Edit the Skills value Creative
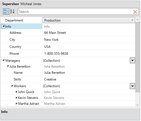Image resolution: width=141 pixels, height=121 pixels. pyautogui.click(x=89, y=79)
